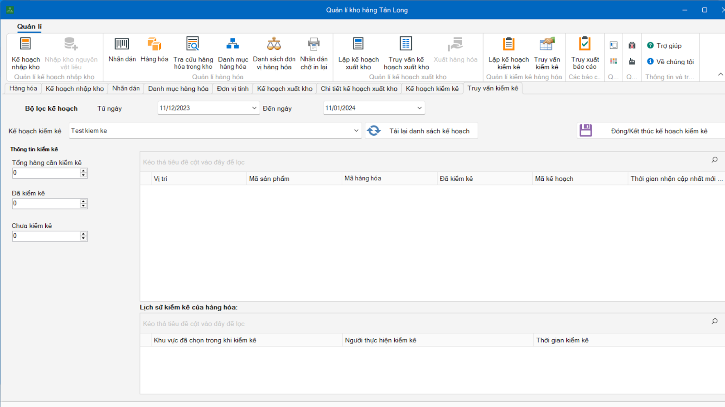
Task: Collapse the ribbon with chevron arrow
Action: tap(720, 74)
